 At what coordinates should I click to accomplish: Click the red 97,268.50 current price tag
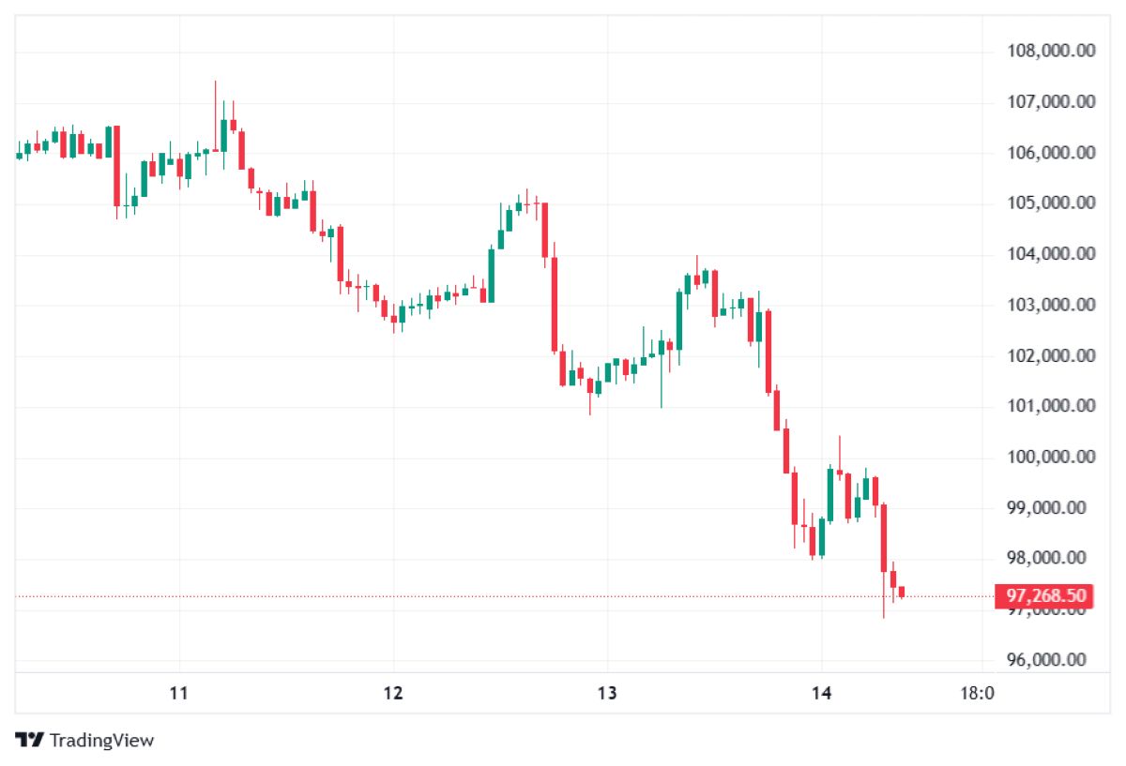pos(1045,596)
